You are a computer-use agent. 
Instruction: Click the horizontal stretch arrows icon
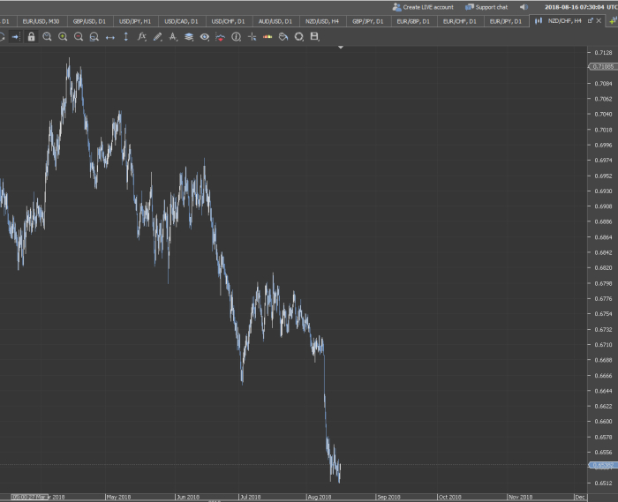pos(110,37)
